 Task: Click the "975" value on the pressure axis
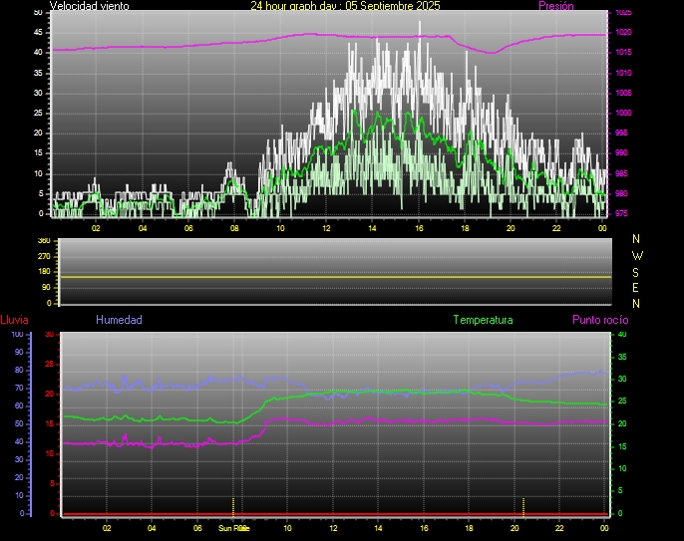(621, 213)
